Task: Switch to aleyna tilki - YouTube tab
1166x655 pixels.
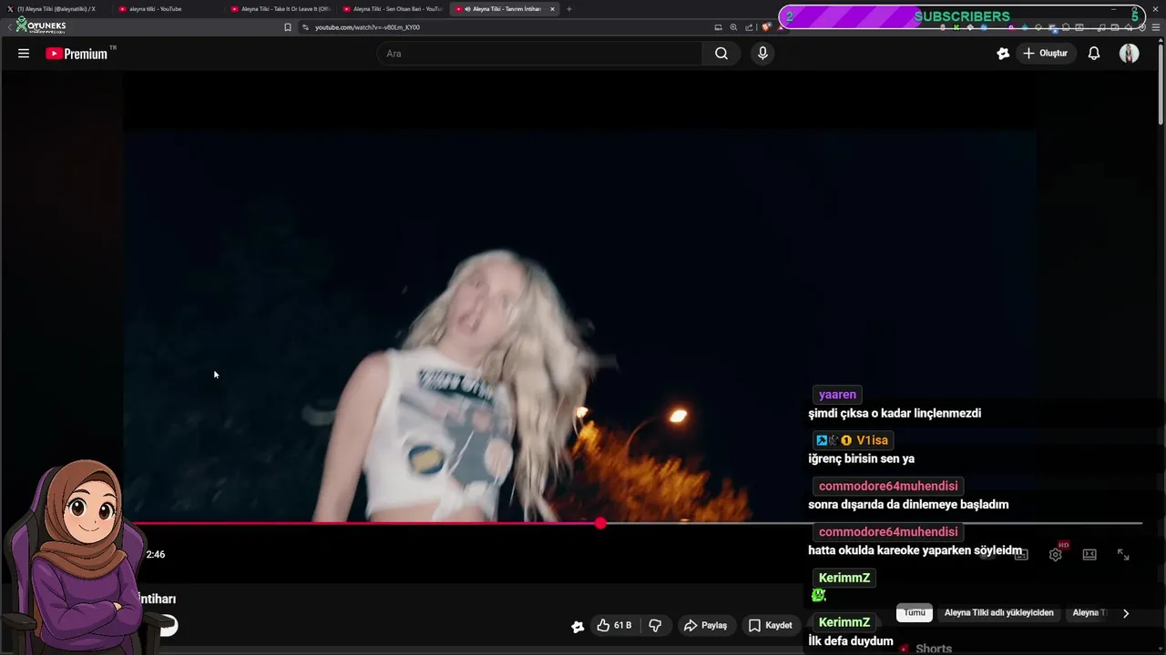Action: [167, 9]
